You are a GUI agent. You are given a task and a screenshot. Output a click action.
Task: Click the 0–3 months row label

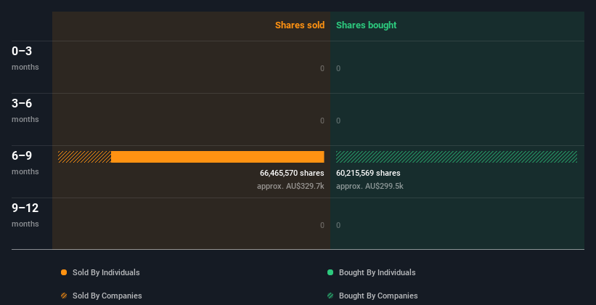[x=25, y=58]
